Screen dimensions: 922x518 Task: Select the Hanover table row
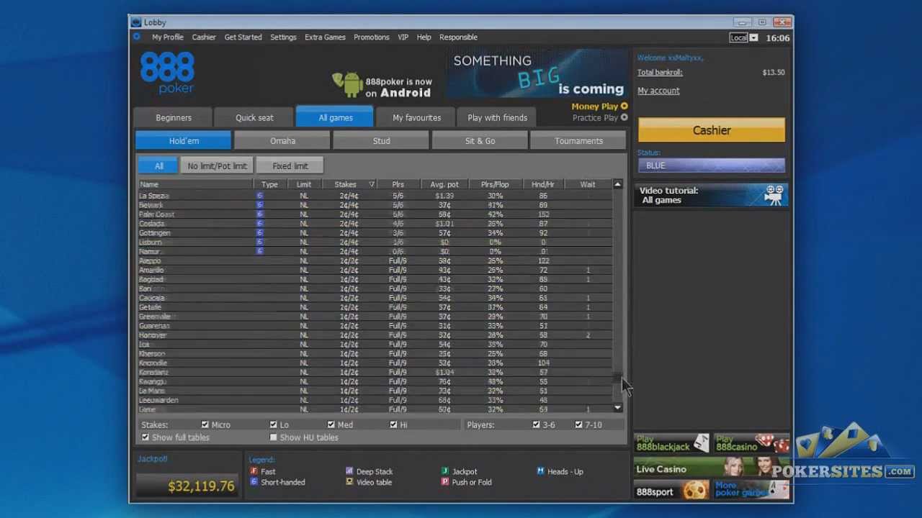(x=375, y=335)
